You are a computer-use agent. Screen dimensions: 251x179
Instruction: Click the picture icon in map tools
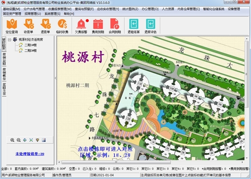(x=44, y=140)
